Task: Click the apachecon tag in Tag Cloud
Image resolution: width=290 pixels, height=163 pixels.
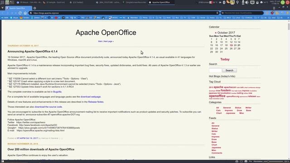Action: (230, 87)
